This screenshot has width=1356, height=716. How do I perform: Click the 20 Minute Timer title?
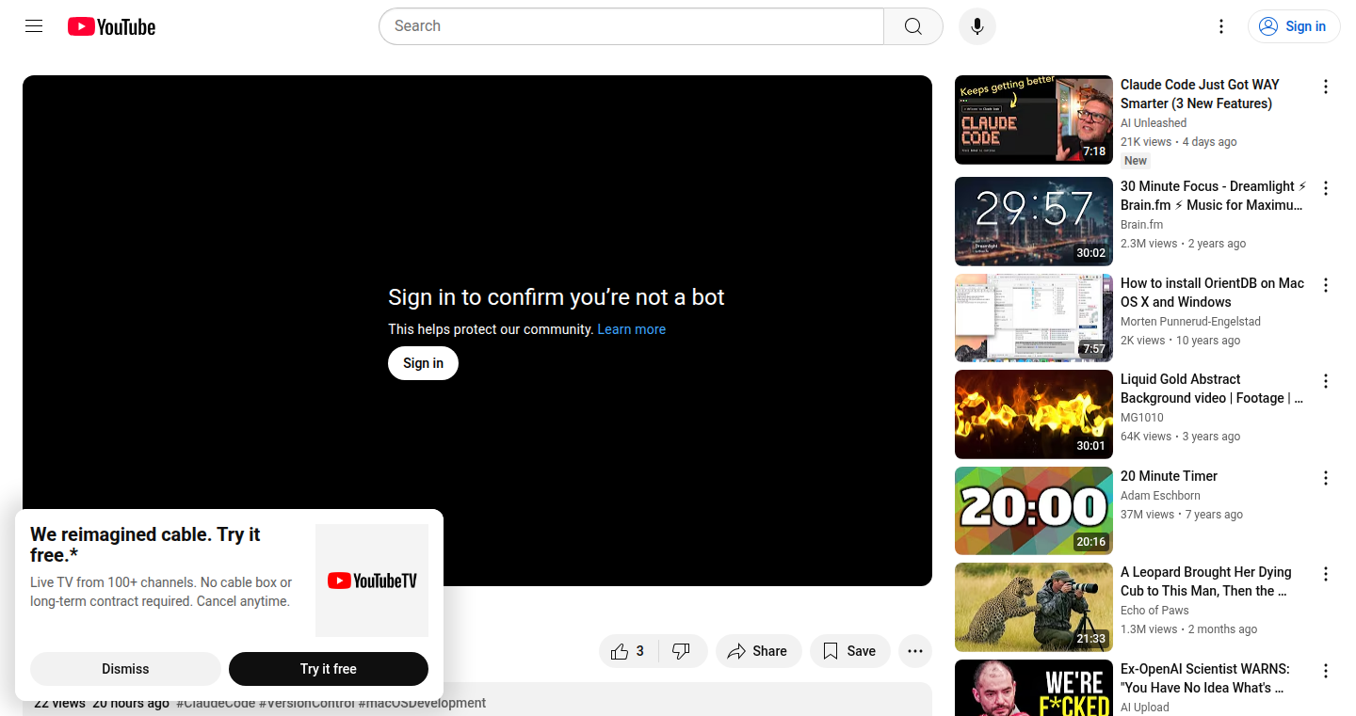tap(1169, 476)
